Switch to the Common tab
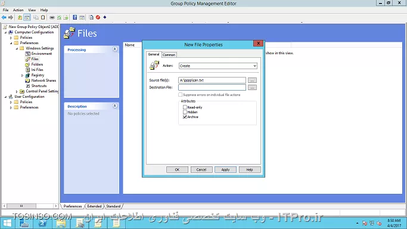This screenshot has height=229, width=407. [x=169, y=55]
